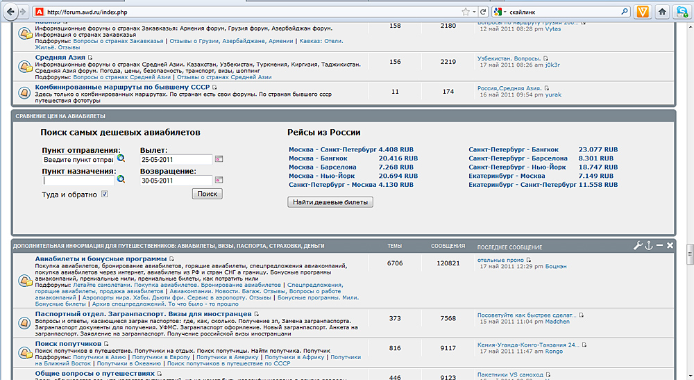This screenshot has height=380, width=694.
Task: Reload the page using the refresh icon
Action: pos(482,12)
